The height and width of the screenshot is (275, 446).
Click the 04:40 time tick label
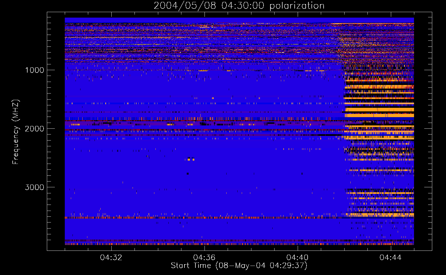297,257
